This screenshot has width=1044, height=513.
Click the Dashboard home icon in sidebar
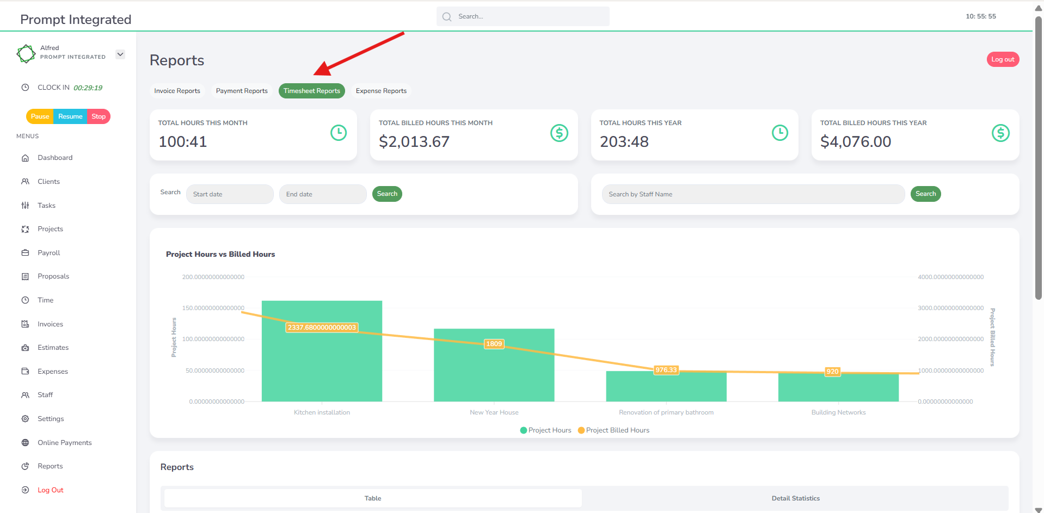25,158
